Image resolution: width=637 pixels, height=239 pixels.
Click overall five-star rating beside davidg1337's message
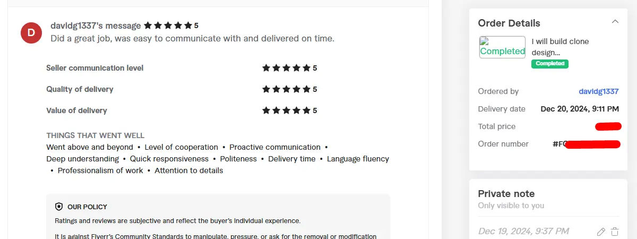point(168,25)
